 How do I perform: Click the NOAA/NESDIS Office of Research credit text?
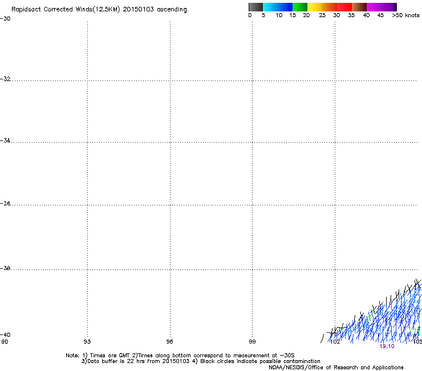tap(336, 368)
